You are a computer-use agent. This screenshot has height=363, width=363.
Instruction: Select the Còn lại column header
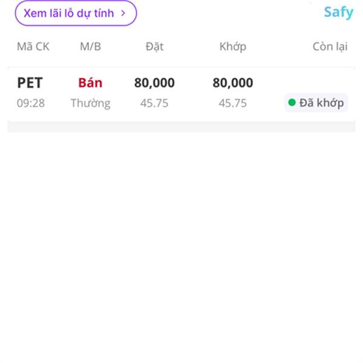[330, 47]
